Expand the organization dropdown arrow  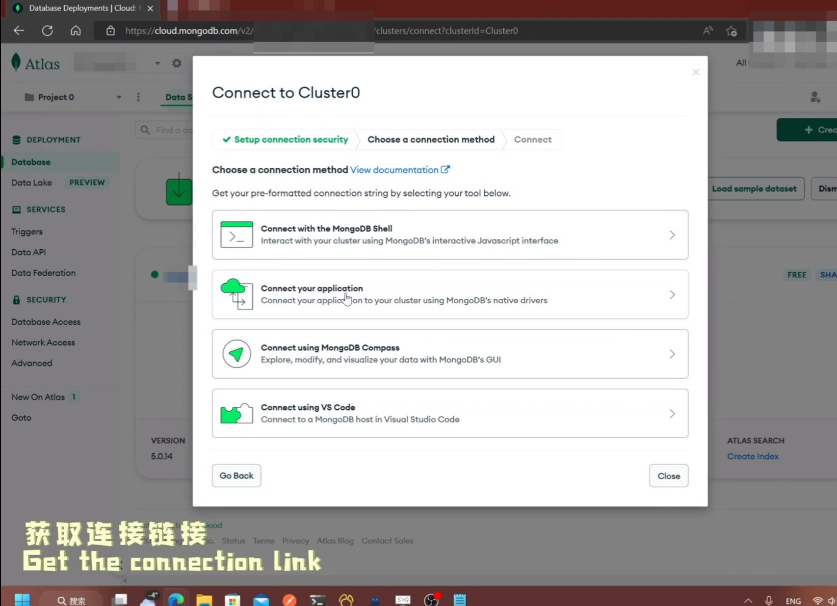pyautogui.click(x=157, y=63)
